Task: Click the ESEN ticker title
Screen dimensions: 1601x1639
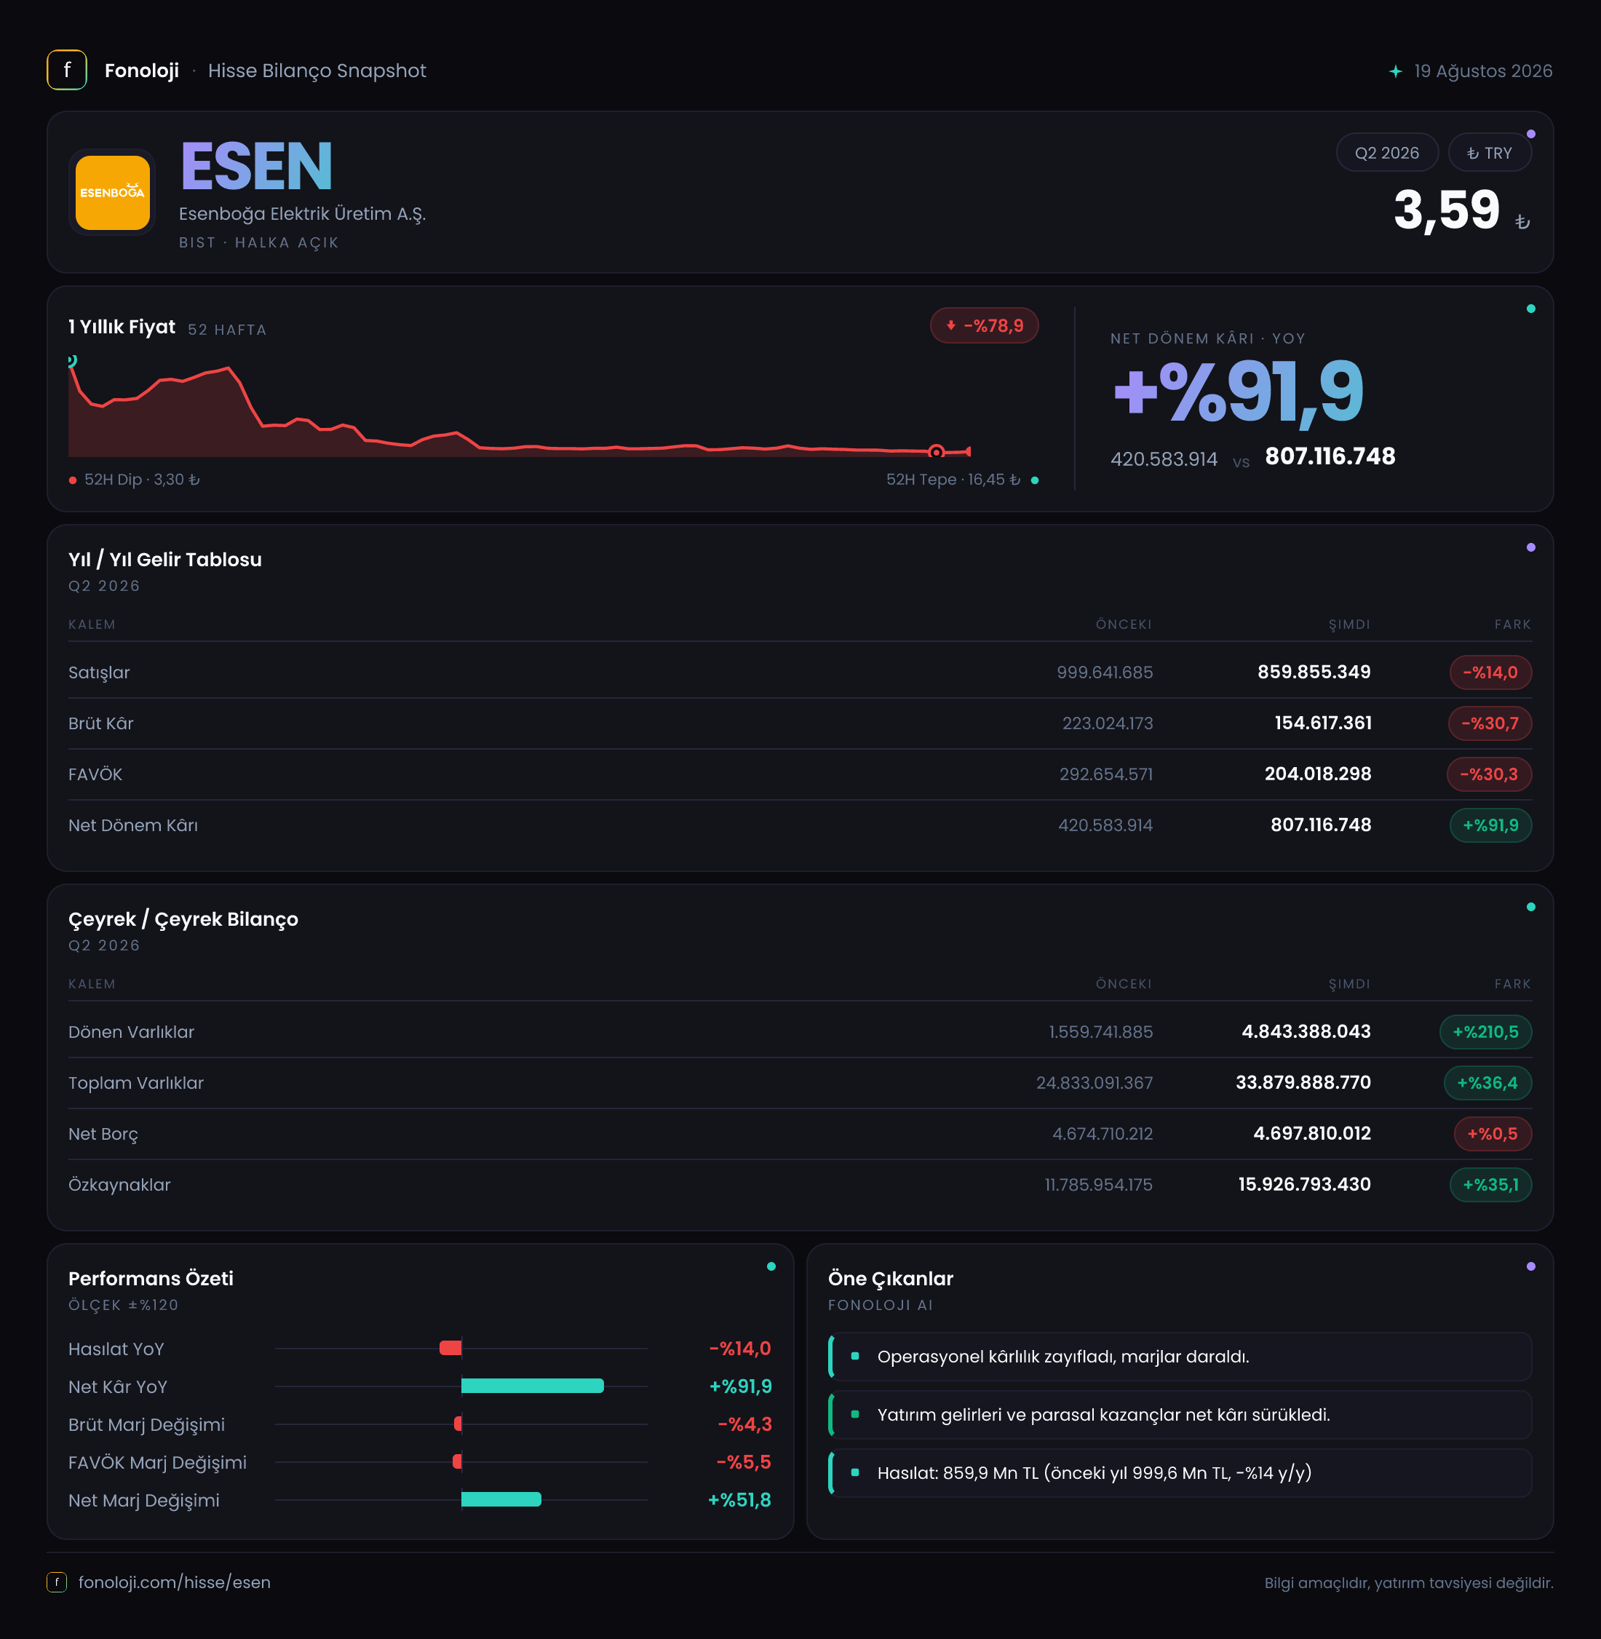Action: coord(256,167)
